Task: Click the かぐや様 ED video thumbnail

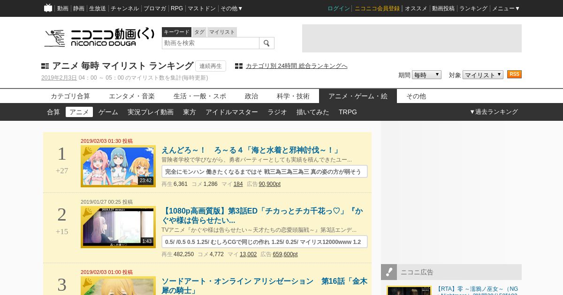Action: [x=118, y=227]
